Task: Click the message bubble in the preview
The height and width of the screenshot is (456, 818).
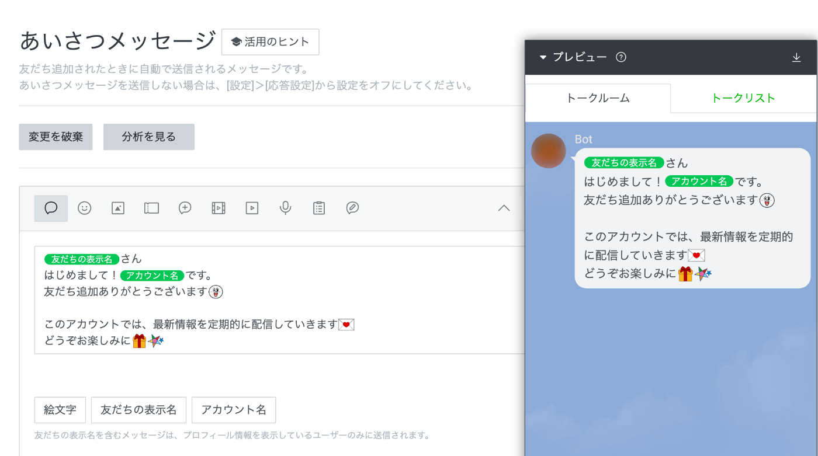Action: [692, 218]
